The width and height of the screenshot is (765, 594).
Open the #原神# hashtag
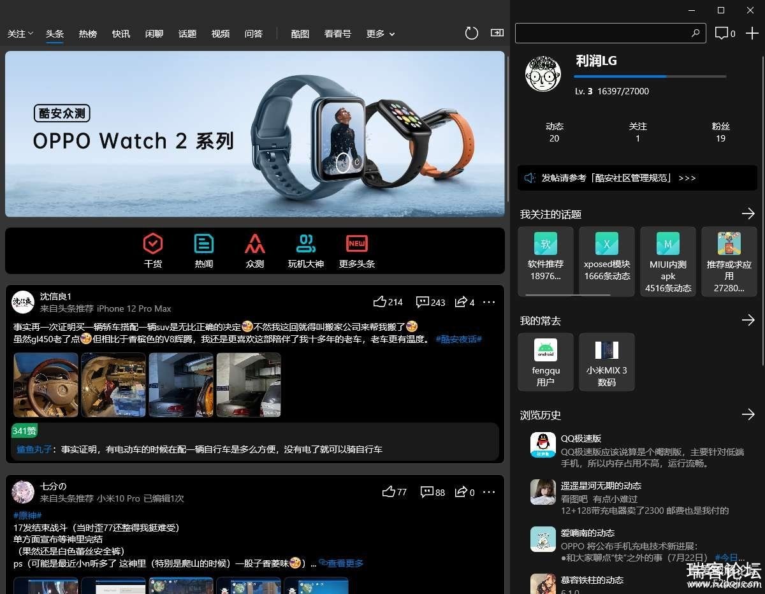(27, 515)
